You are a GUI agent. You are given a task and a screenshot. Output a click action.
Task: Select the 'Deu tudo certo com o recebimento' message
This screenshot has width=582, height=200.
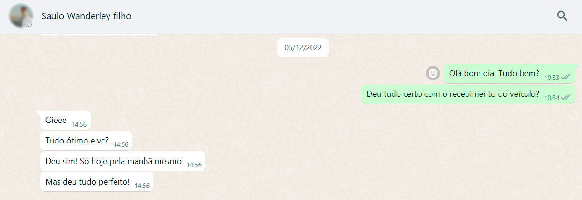(x=468, y=94)
